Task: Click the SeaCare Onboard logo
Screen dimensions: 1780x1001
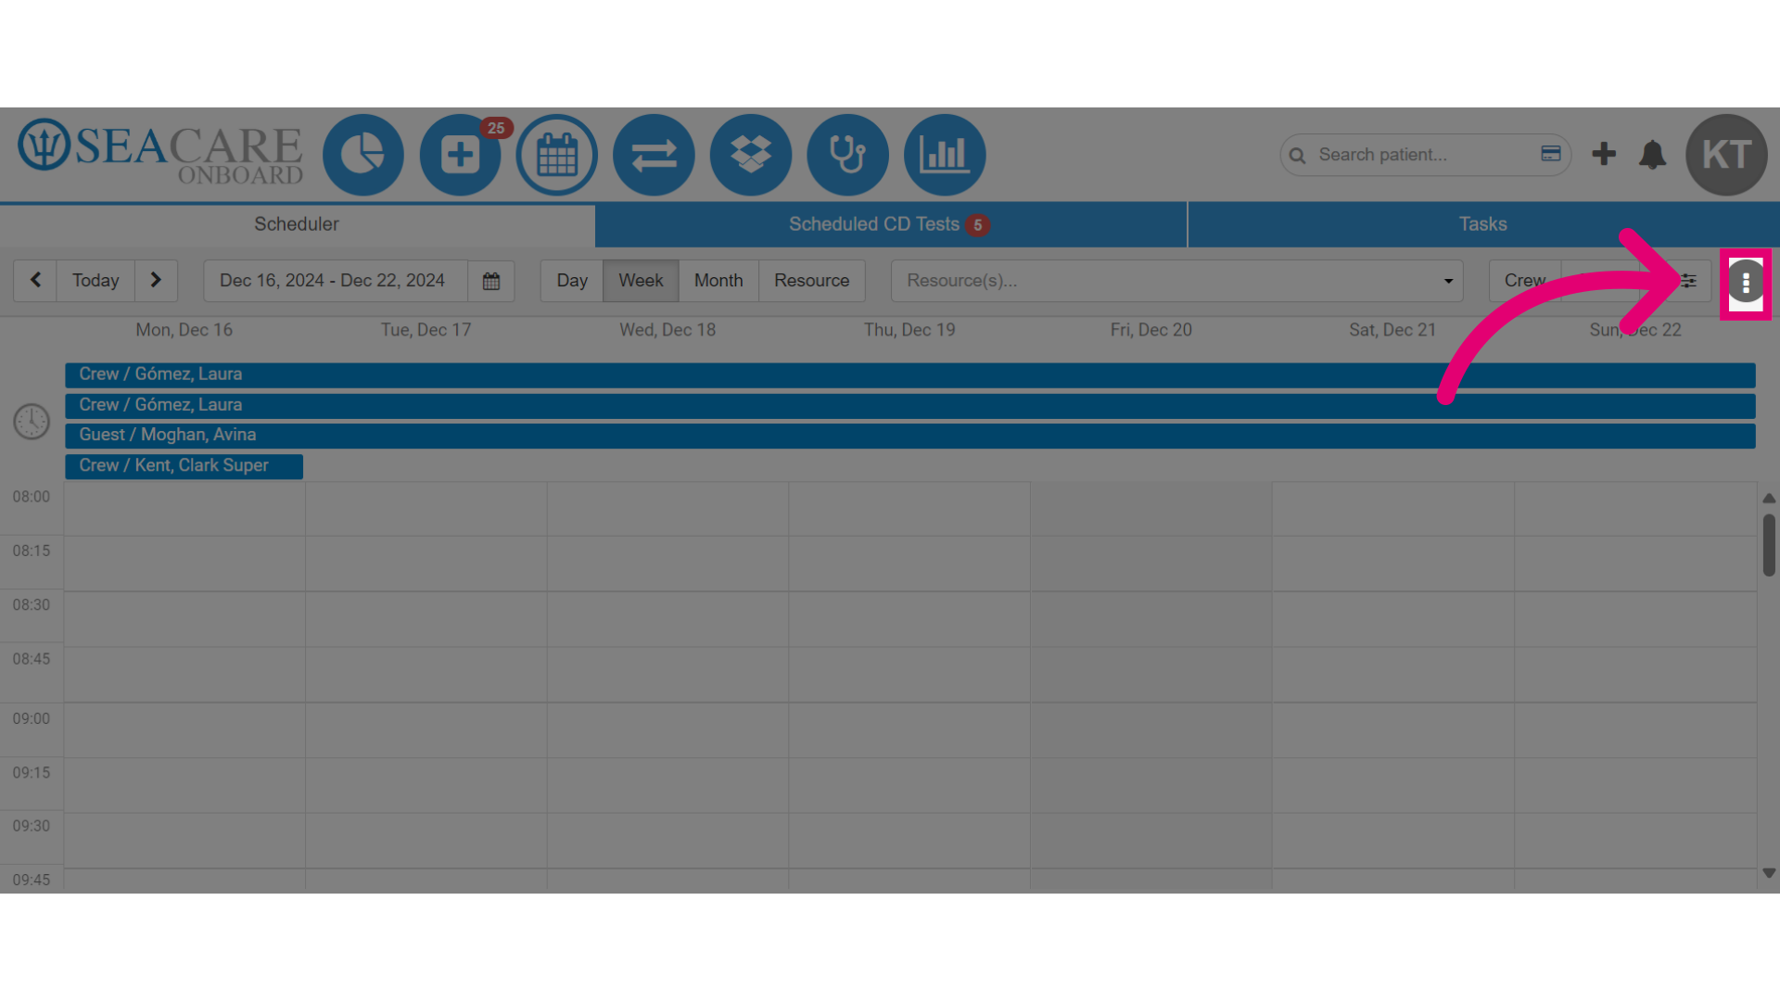Action: (x=160, y=151)
